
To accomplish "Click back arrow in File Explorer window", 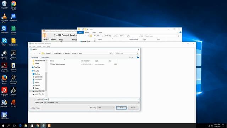I will (79, 36).
